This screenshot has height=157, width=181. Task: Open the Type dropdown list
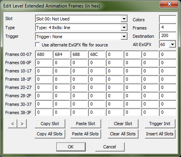point(124,28)
